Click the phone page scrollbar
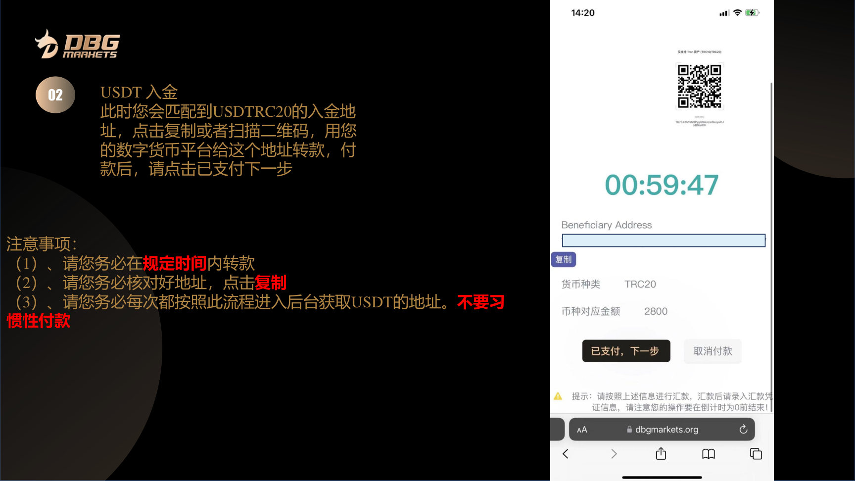Viewport: 855px width, 481px height. pyautogui.click(x=771, y=247)
